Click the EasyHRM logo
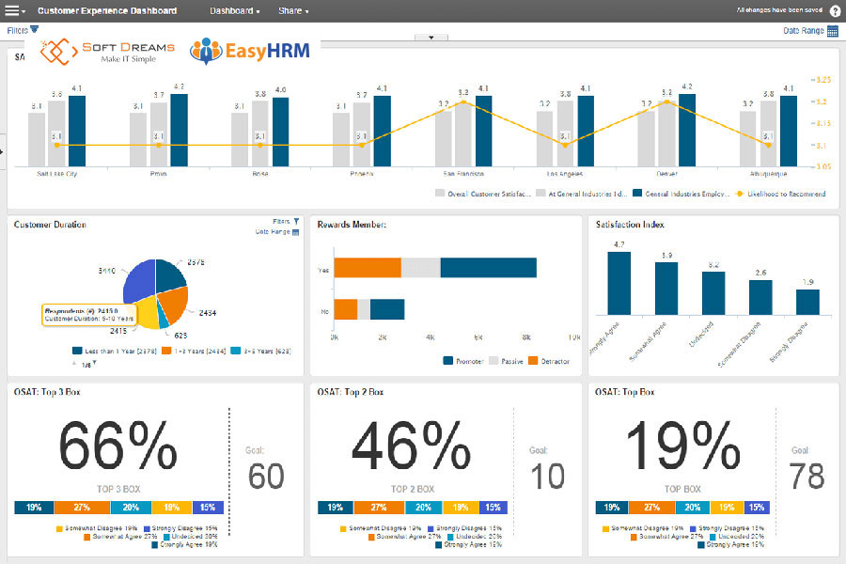Image resolution: width=846 pixels, height=564 pixels. pyautogui.click(x=251, y=50)
